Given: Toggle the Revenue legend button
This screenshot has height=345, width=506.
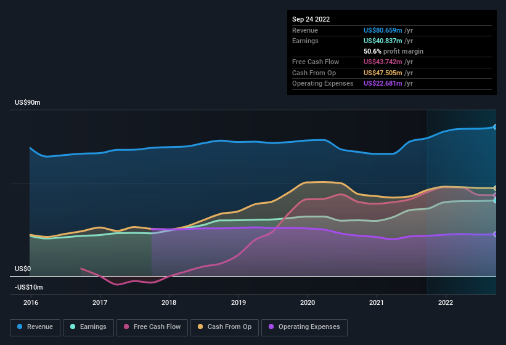Looking at the screenshot, I should point(35,327).
